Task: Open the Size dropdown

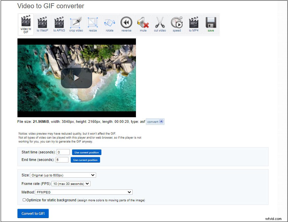Action: coord(63,175)
